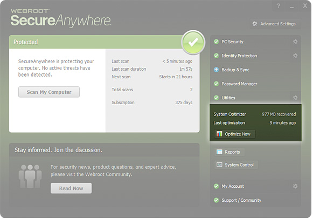
Task: Select the '977 MB recovered' text
Action: pos(279,114)
